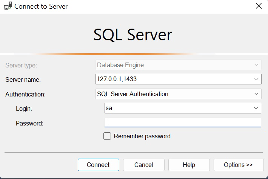Screen dimensions: 268x179
Task: Open the Authentication dropdown arrow
Action: pos(256,94)
